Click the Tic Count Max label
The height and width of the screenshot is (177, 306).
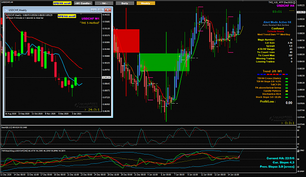click(266, 55)
